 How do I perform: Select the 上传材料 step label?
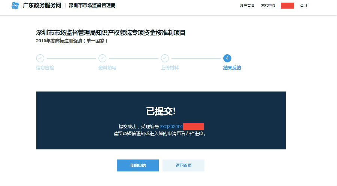(x=170, y=68)
